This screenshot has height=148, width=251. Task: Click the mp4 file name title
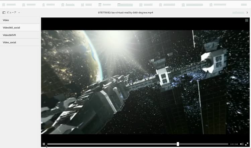pos(125,12)
